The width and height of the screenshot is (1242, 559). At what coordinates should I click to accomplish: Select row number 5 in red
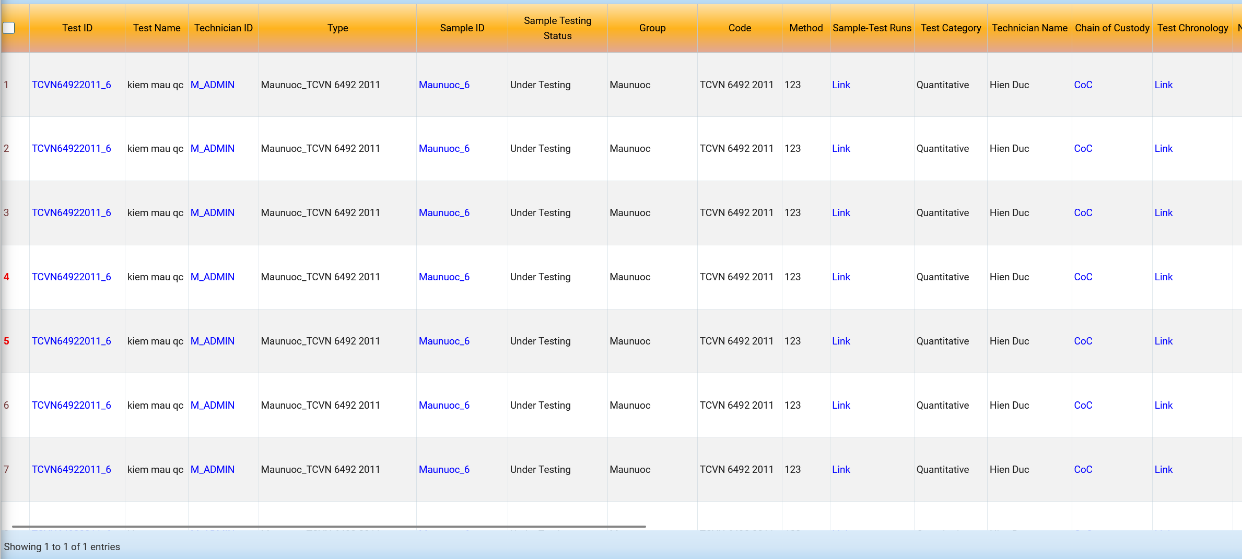[6, 341]
